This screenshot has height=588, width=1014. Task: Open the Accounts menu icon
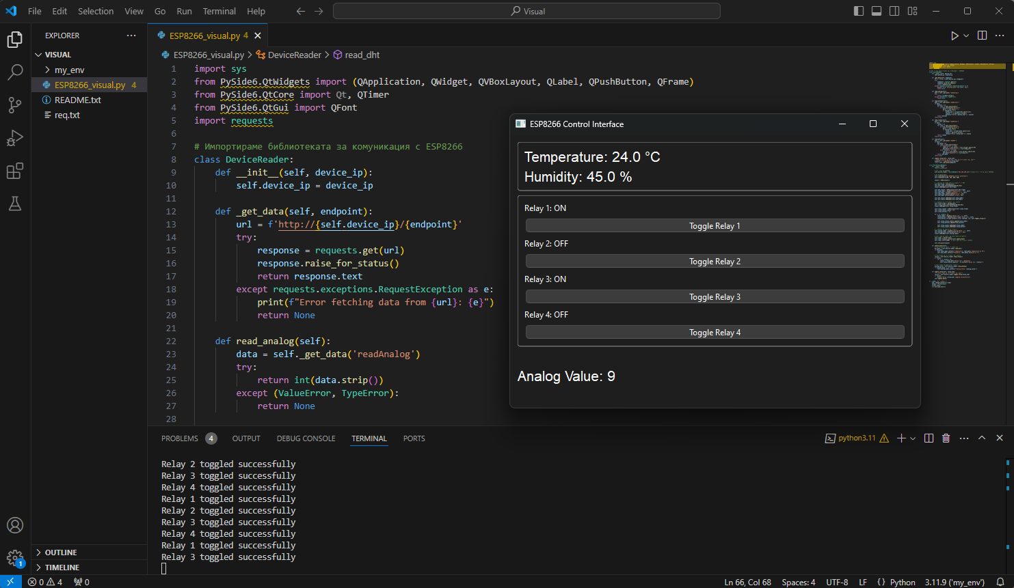[x=15, y=525]
